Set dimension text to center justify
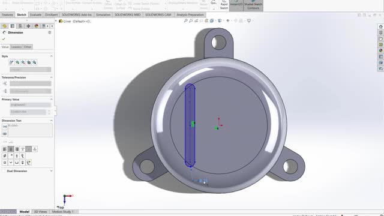Image resolution: width=384 pixels, height=216 pixels. (11, 149)
